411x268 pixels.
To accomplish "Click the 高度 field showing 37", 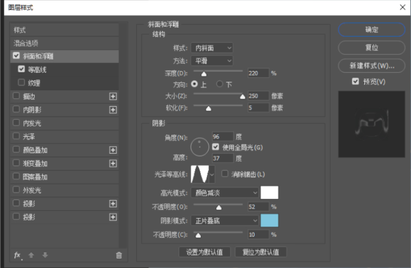I will pos(222,158).
